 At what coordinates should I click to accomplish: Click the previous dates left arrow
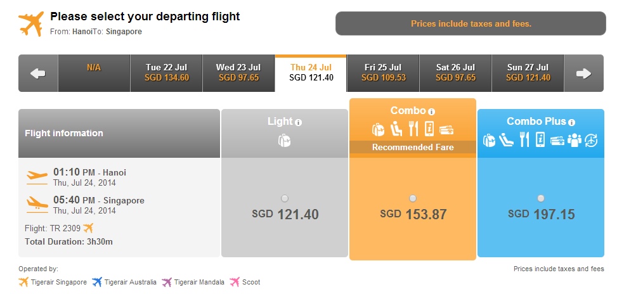click(38, 73)
